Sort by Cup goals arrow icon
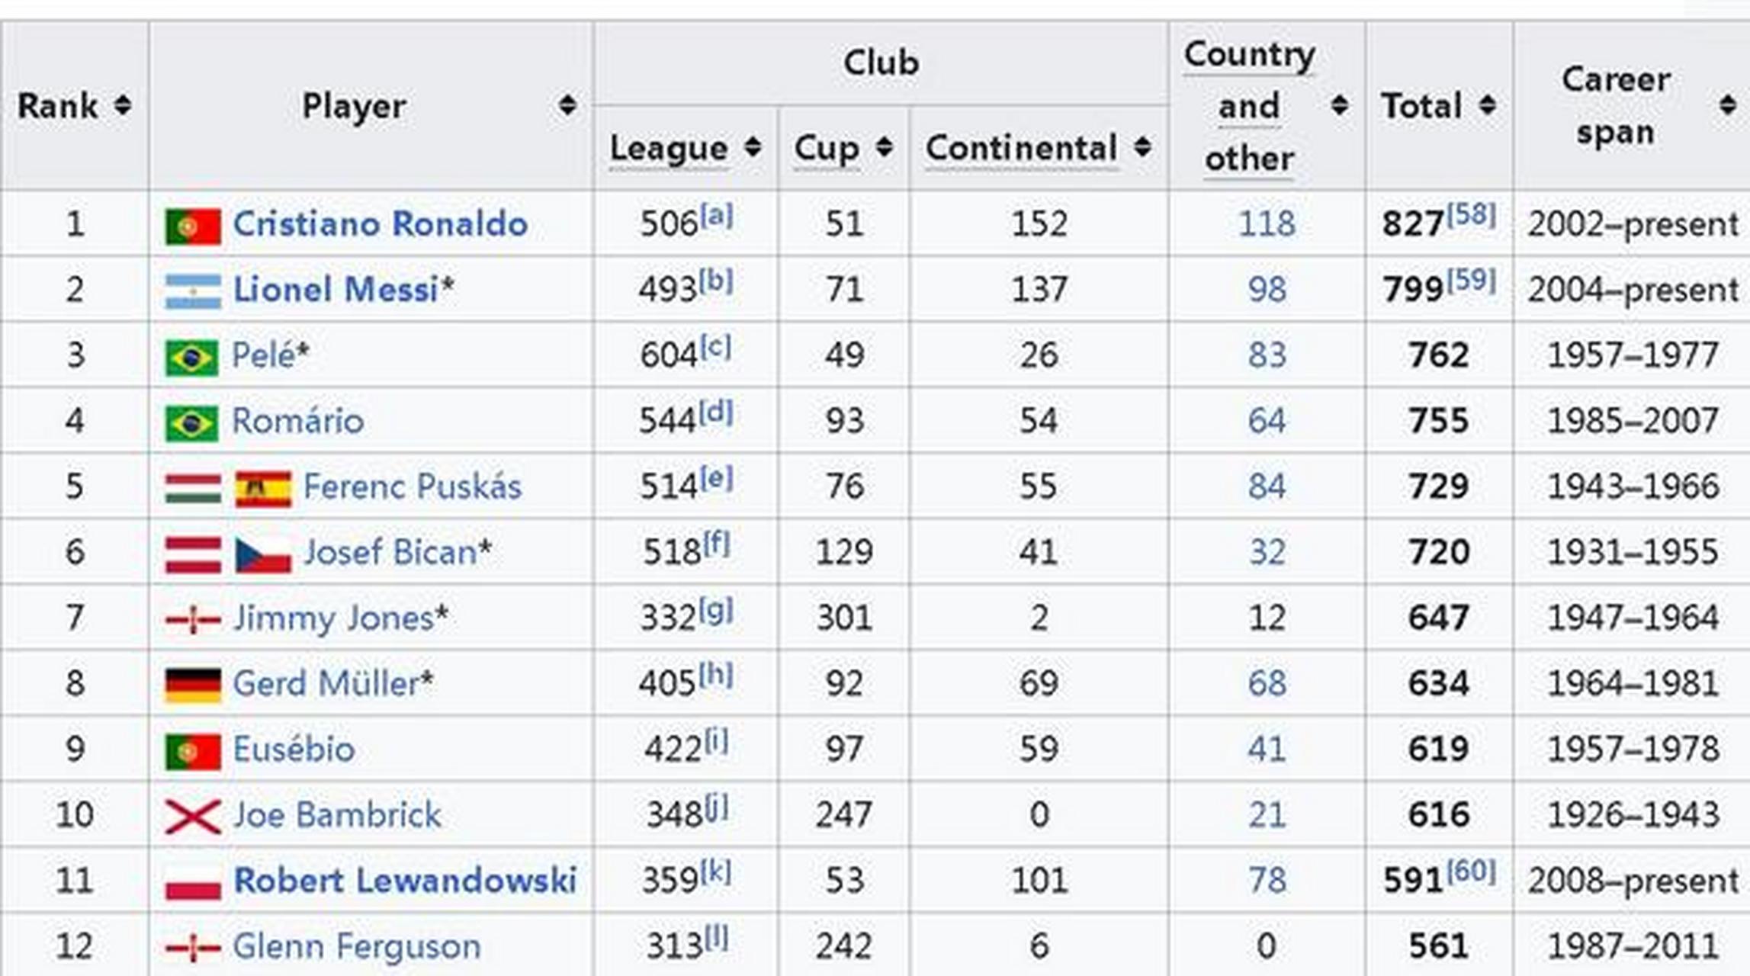This screenshot has width=1750, height=976. coord(884,147)
